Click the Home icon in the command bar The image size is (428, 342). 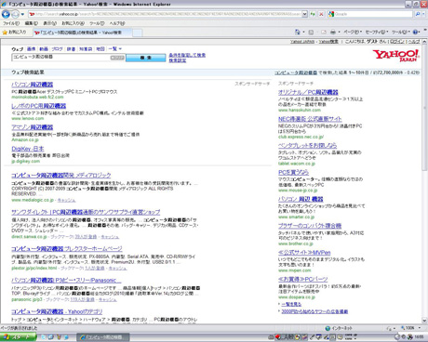click(298, 32)
